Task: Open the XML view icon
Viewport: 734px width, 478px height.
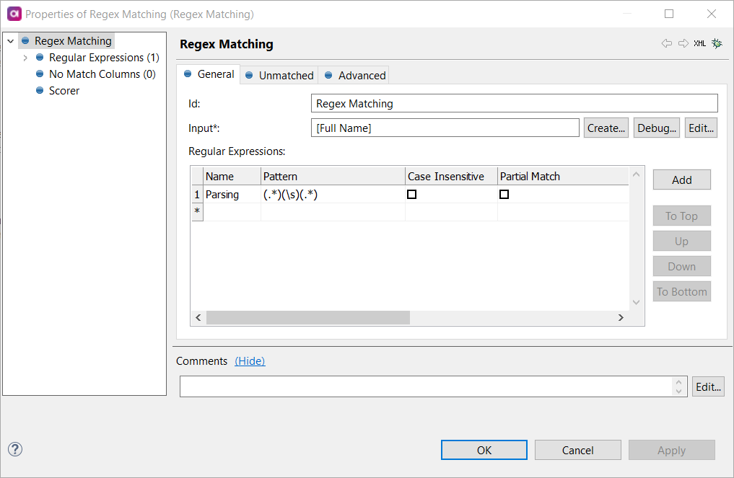Action: tap(699, 43)
